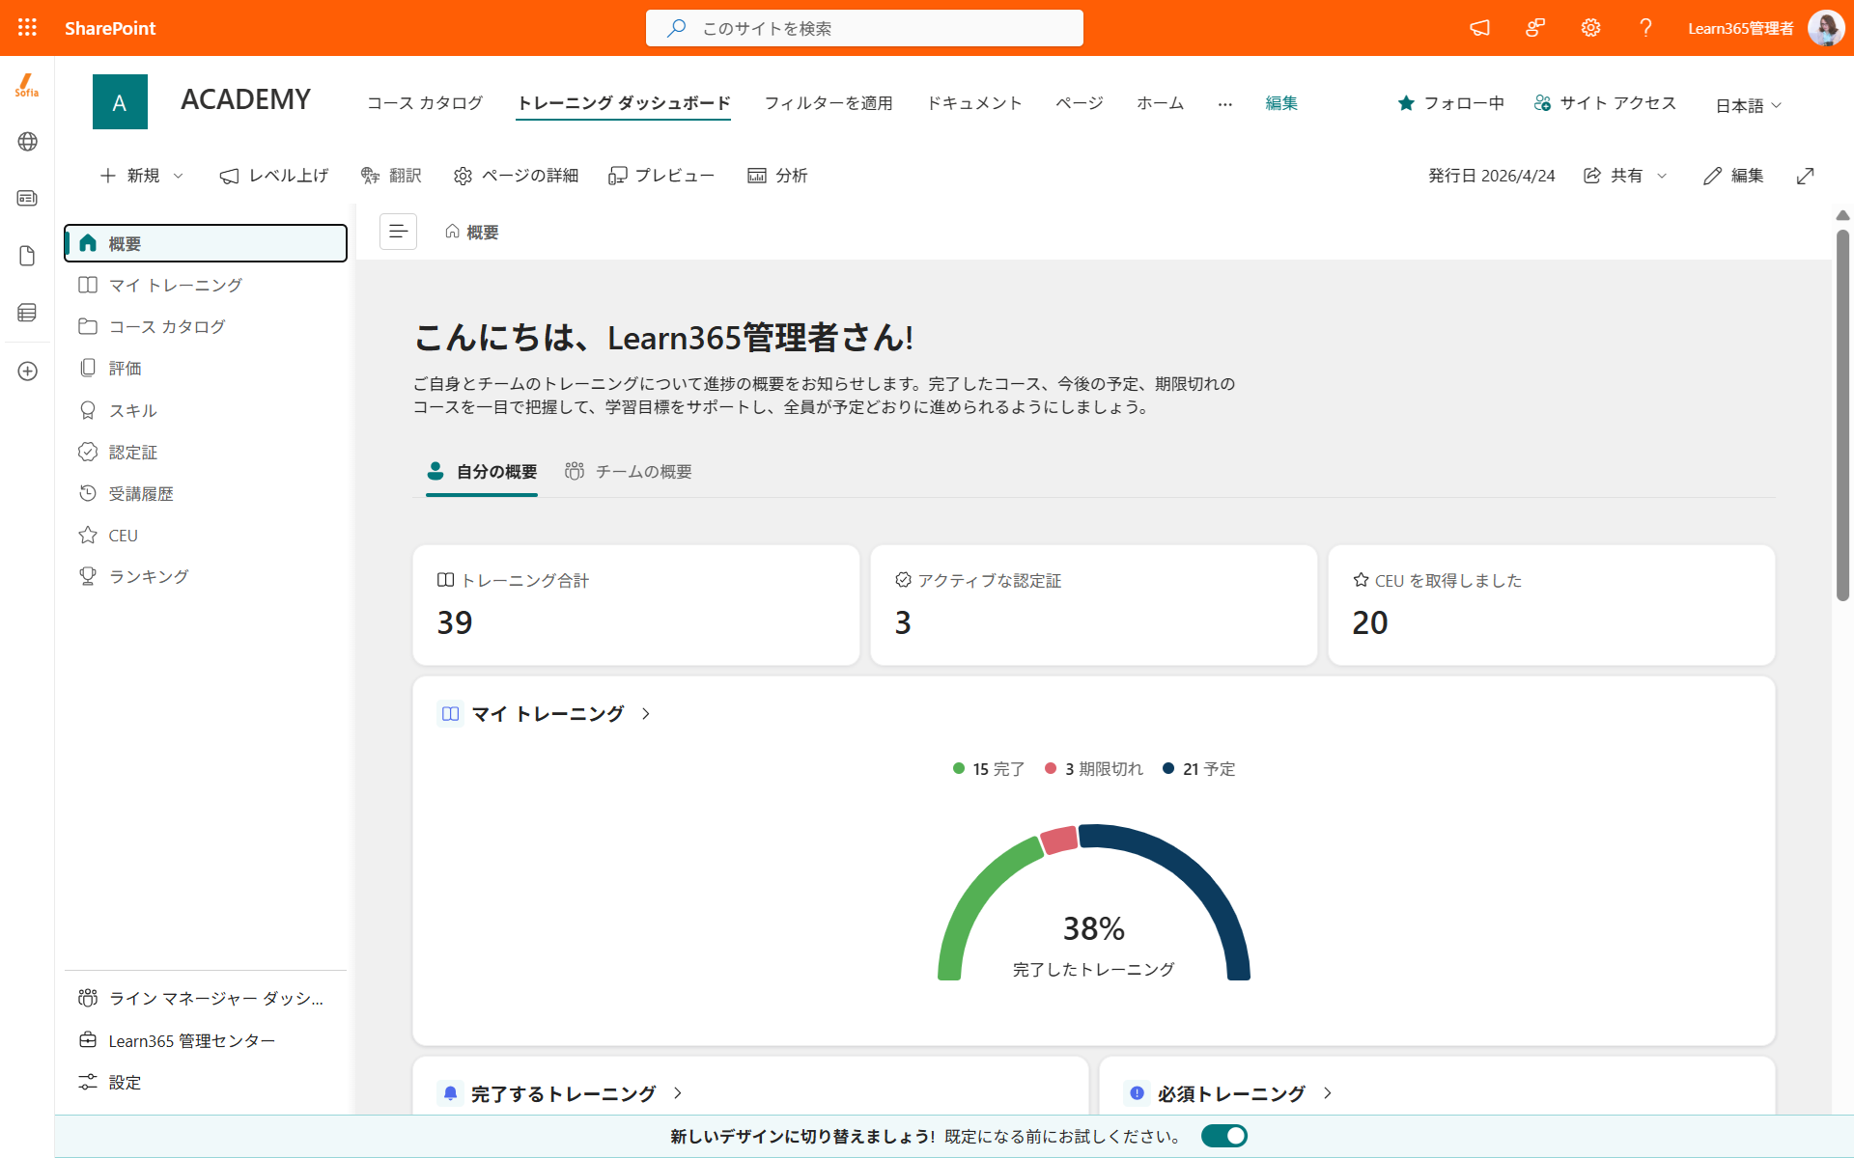The image size is (1854, 1158).
Task: Open the 日本語 language dropdown
Action: tap(1748, 105)
